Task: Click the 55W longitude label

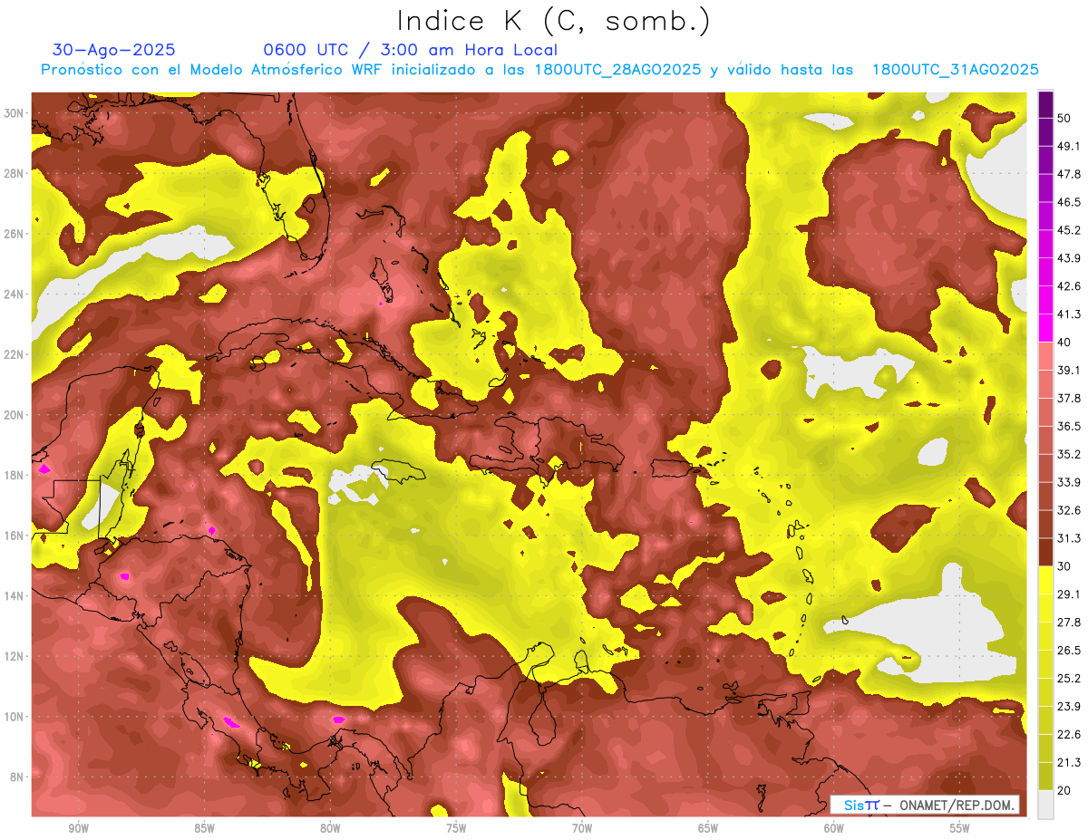Action: [x=960, y=828]
